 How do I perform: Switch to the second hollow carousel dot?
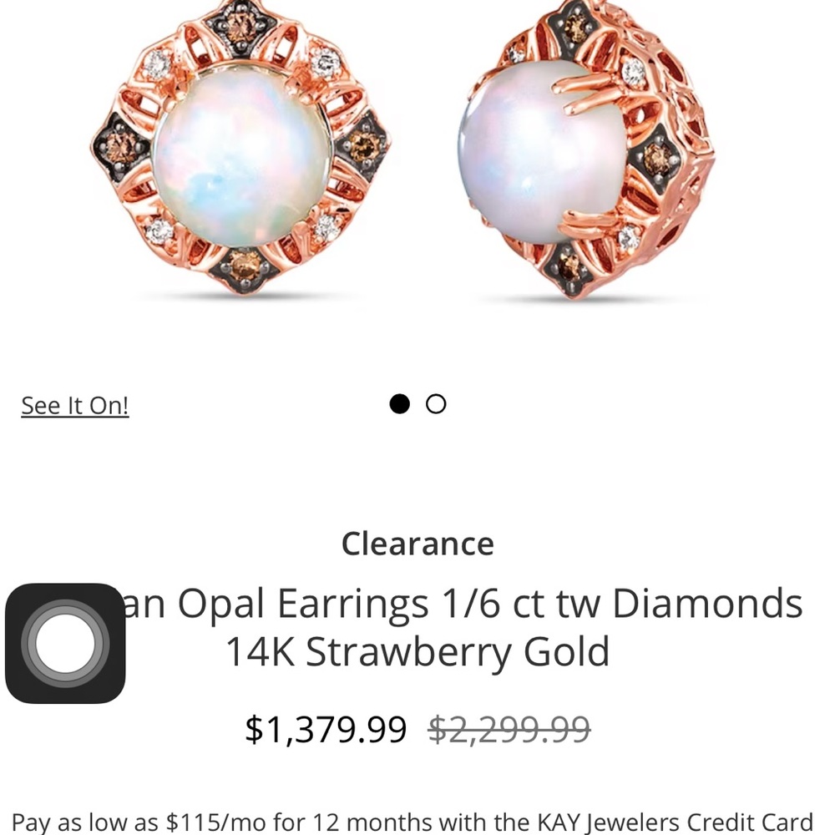point(436,403)
